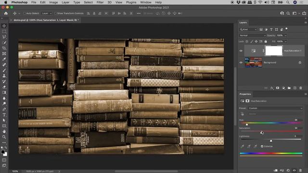Click the Home icon in the options bar
This screenshot has height=173, width=308.
(x=6, y=13)
